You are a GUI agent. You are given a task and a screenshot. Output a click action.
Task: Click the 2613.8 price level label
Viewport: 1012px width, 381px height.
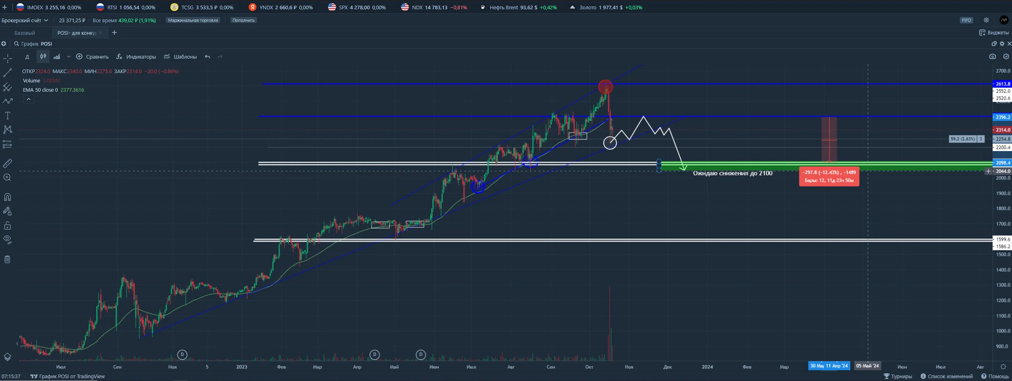(x=1002, y=84)
